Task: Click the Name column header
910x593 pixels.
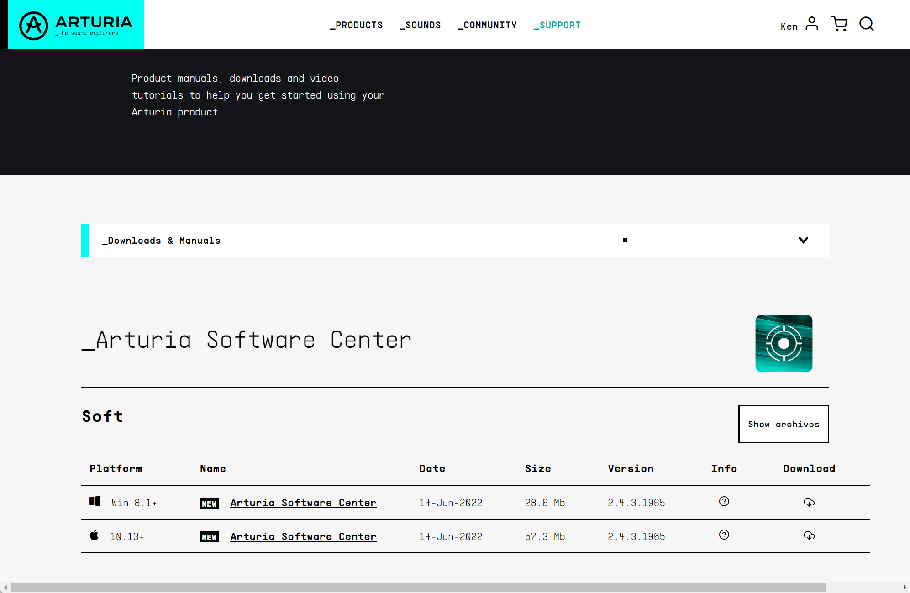Action: [213, 468]
